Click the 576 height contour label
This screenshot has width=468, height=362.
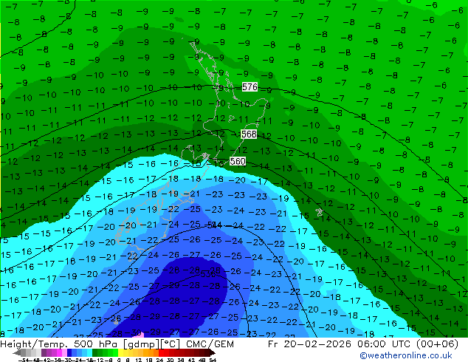pos(250,87)
